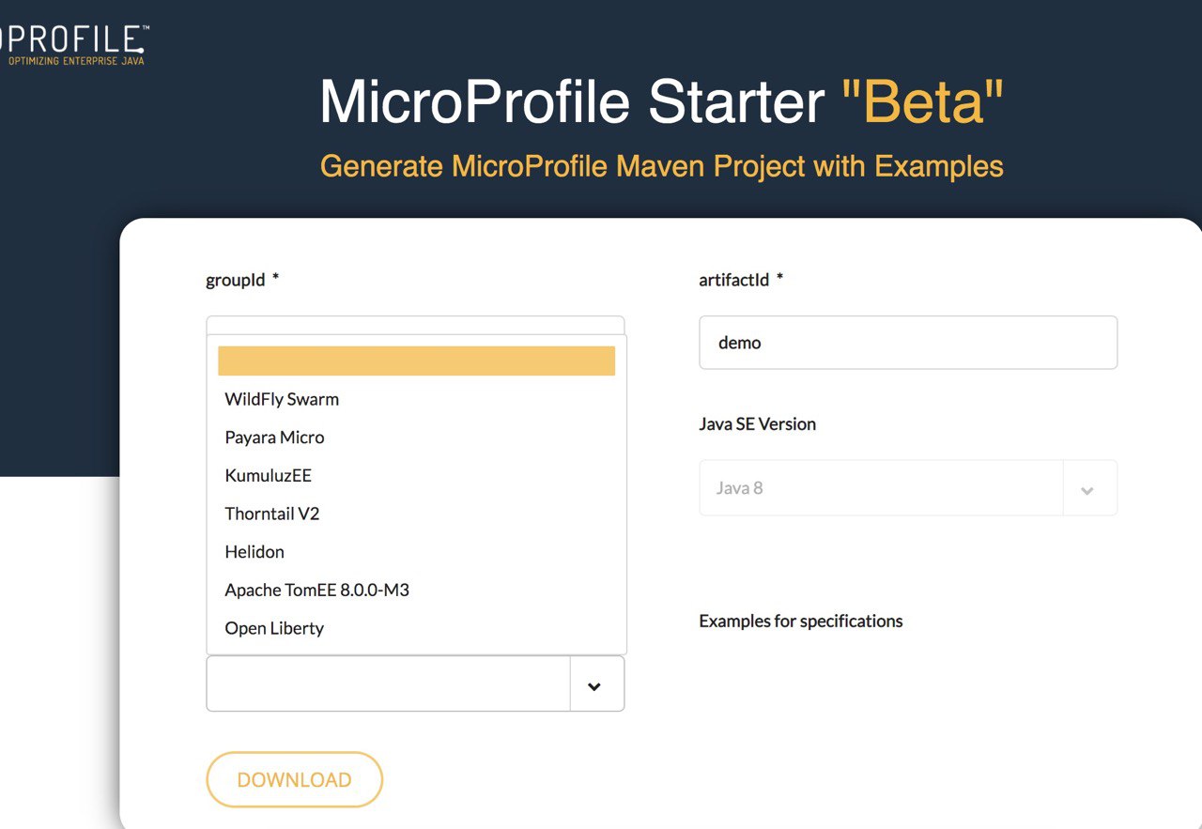The width and height of the screenshot is (1202, 829).
Task: Click the MicroProfile logo
Action: click(73, 44)
